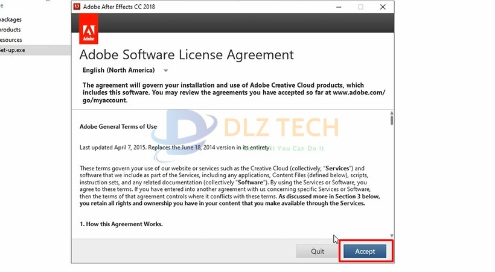Open the English (North America) language dropdown
Image resolution: width=495 pixels, height=272 pixels.
click(125, 70)
